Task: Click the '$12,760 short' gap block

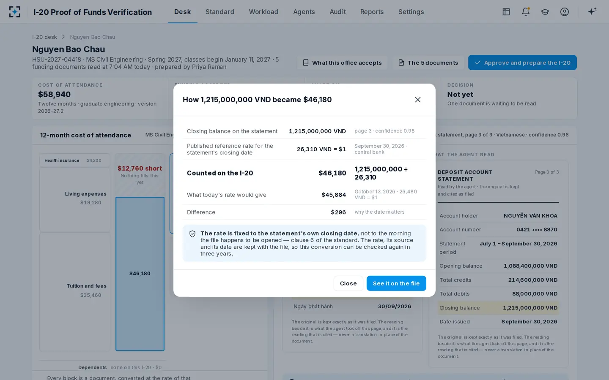Action: click(x=140, y=175)
